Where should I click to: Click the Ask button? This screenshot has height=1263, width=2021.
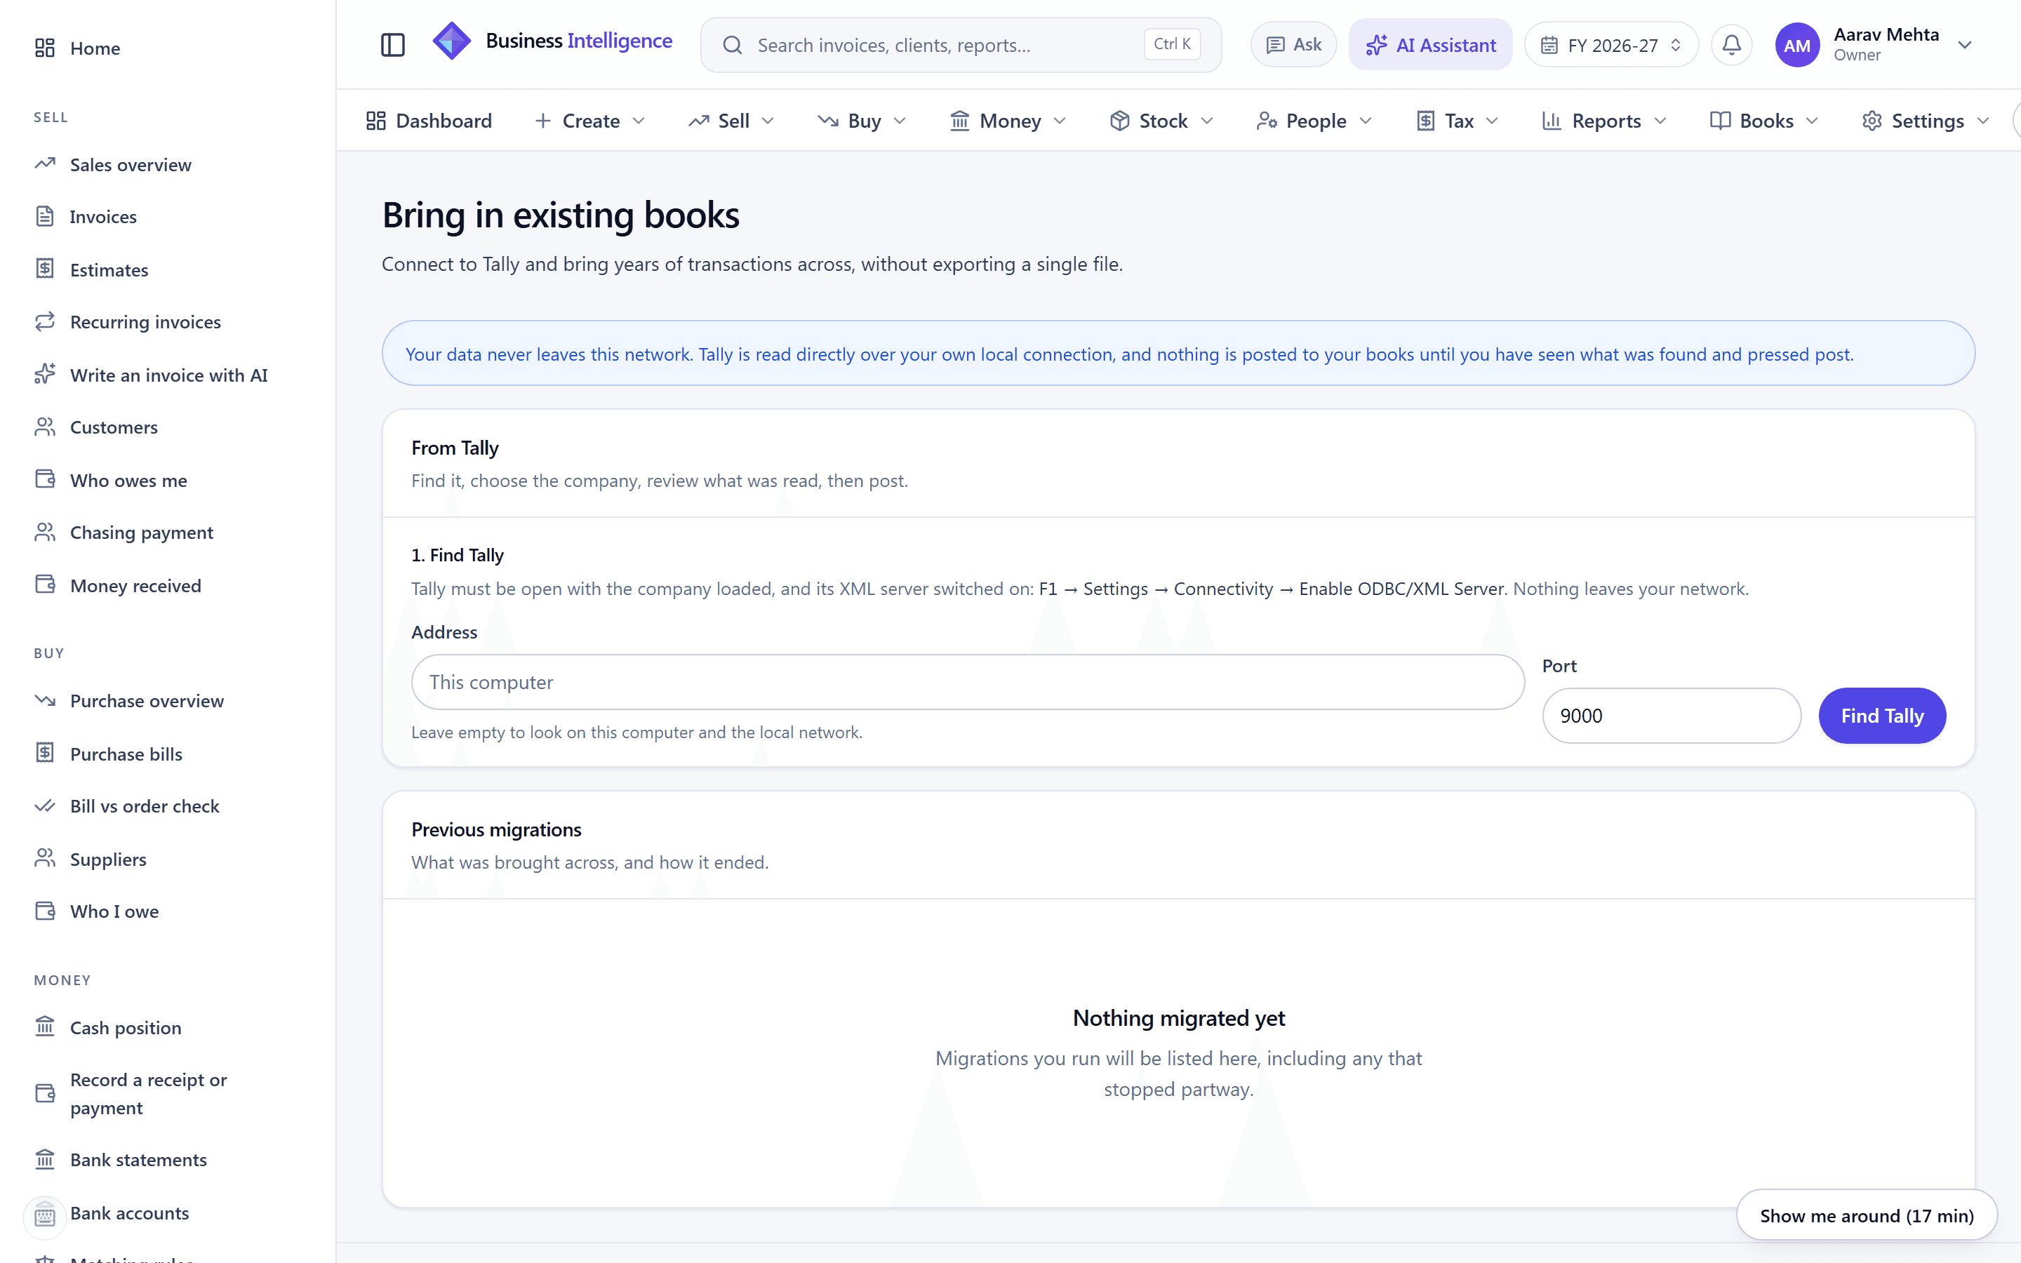[x=1293, y=45]
